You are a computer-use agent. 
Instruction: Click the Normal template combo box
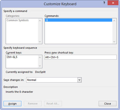54,80
